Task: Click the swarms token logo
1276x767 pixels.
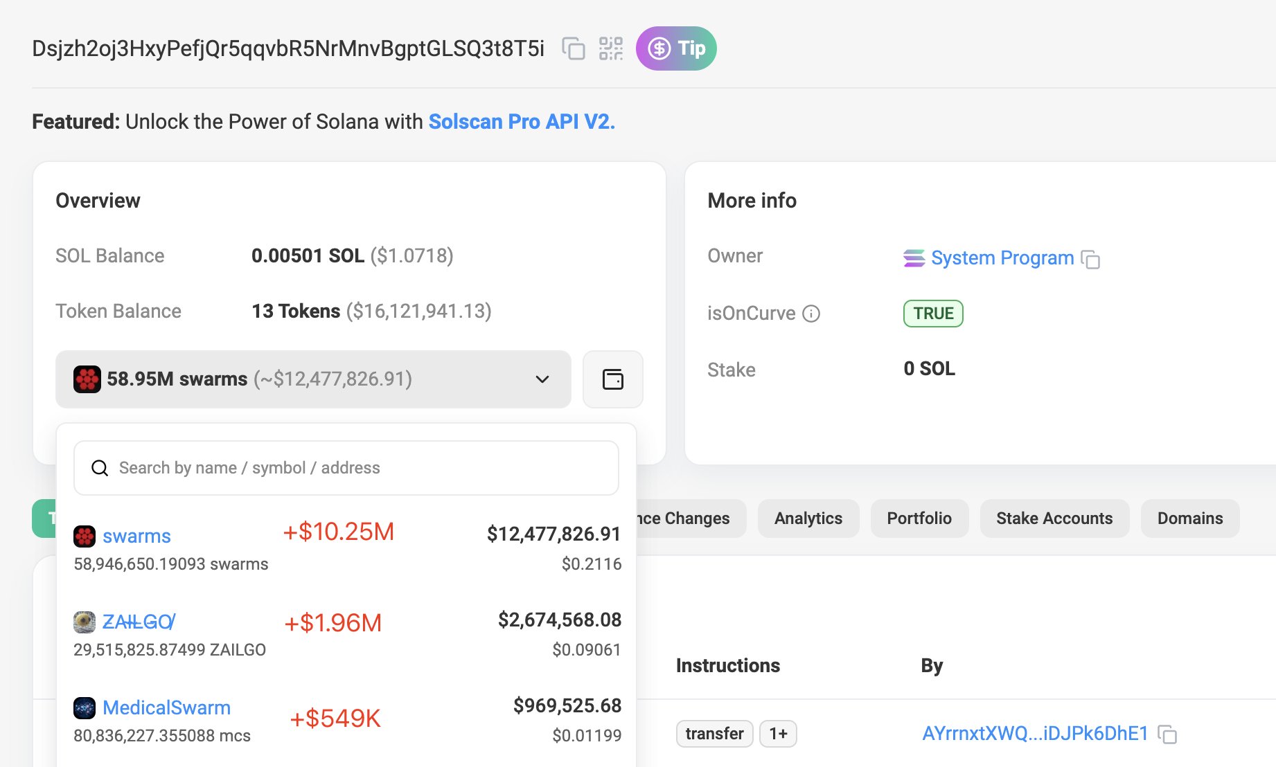Action: [85, 535]
